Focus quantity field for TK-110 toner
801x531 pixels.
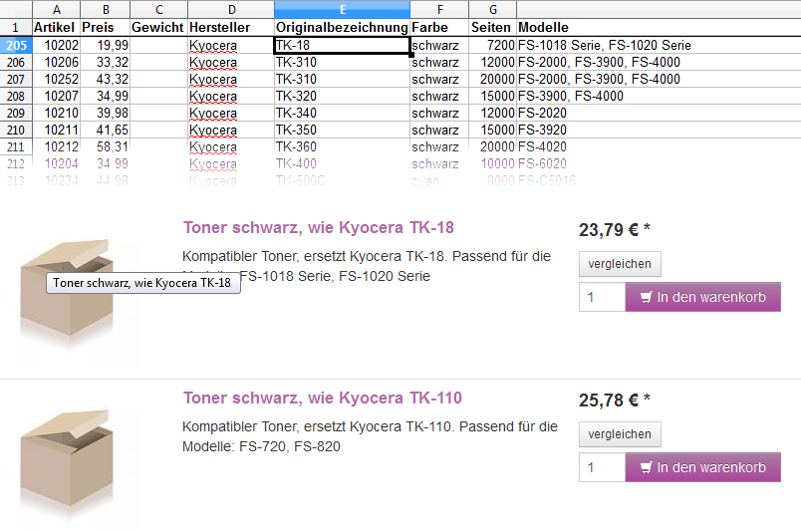tap(603, 467)
